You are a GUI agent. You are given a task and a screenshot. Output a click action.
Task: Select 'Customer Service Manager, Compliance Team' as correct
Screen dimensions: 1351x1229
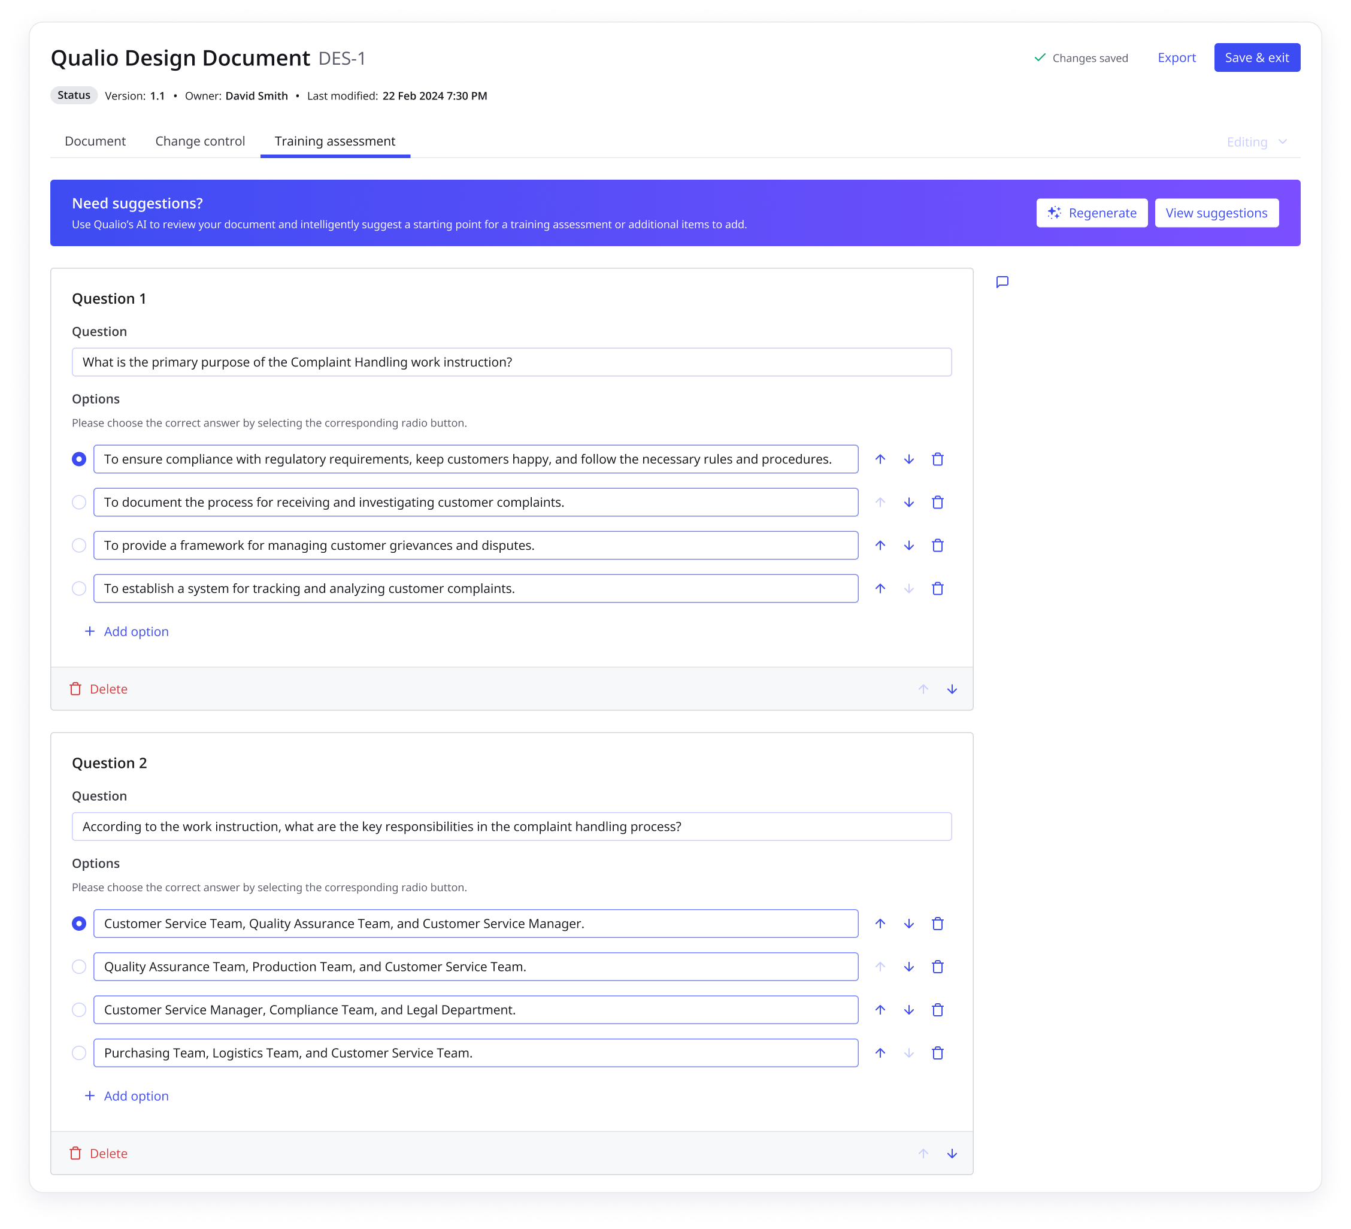(79, 1010)
